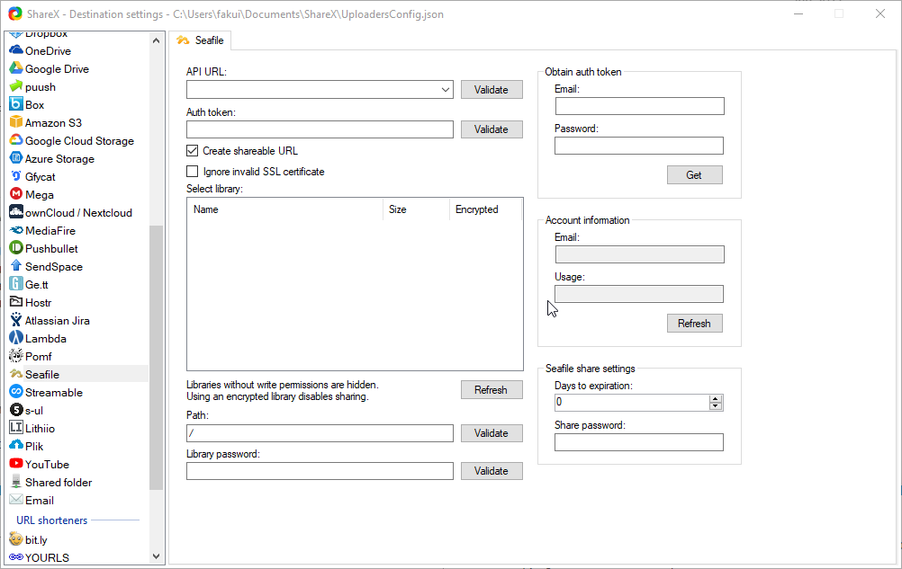Click the bit.ly URL shortener icon

pos(16,539)
